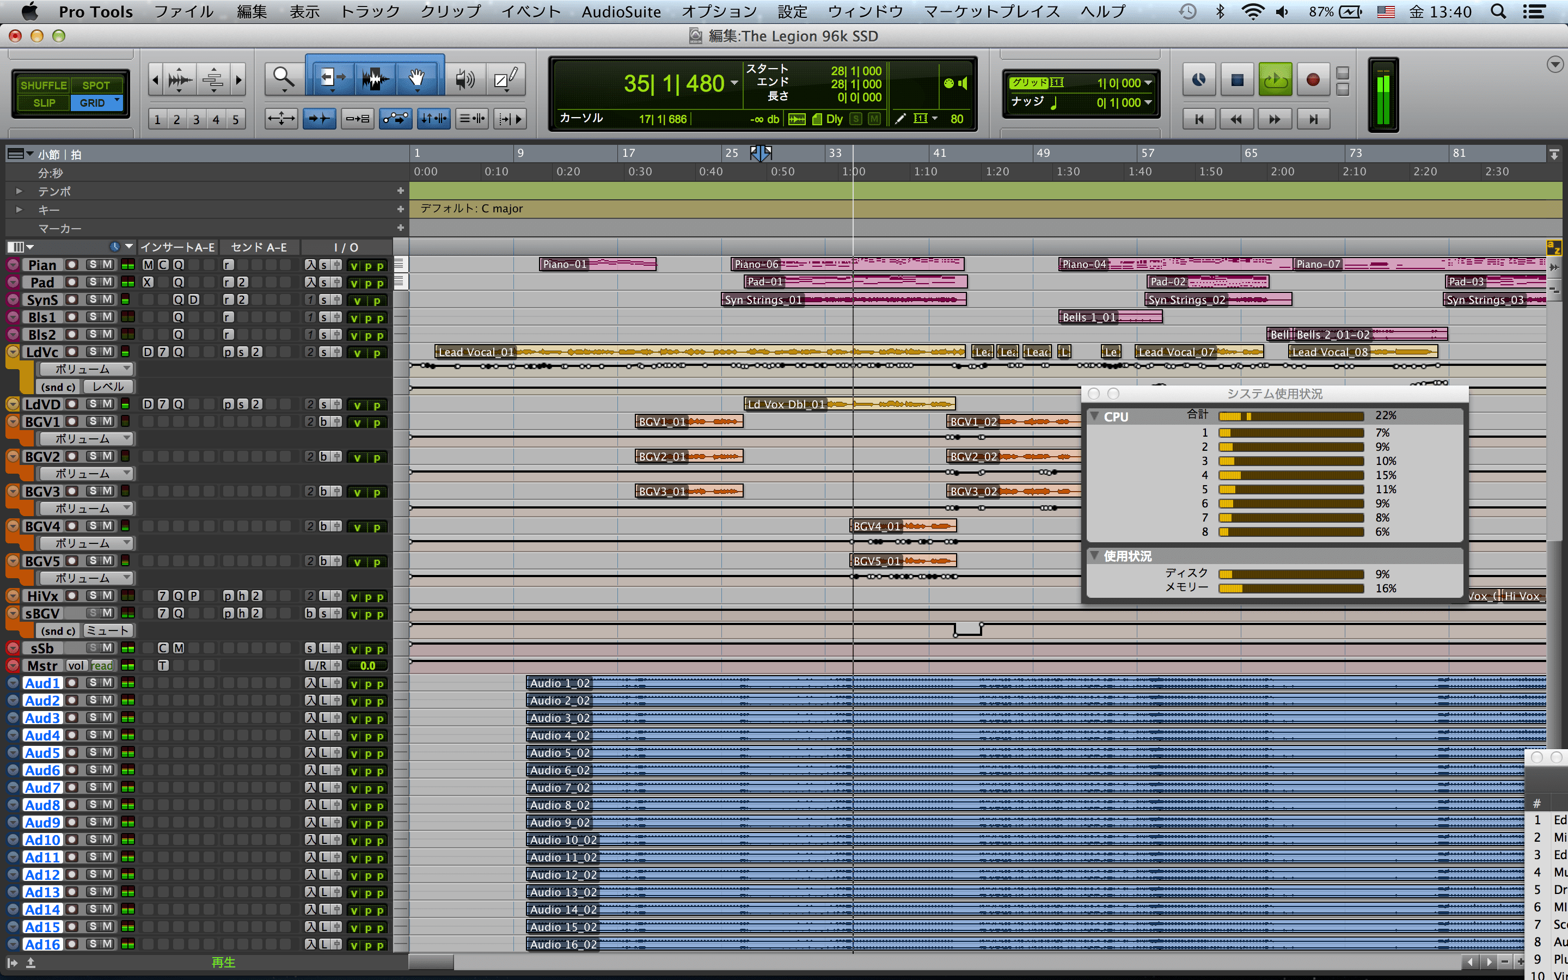Open the マーケットプレイス menu

[x=991, y=11]
